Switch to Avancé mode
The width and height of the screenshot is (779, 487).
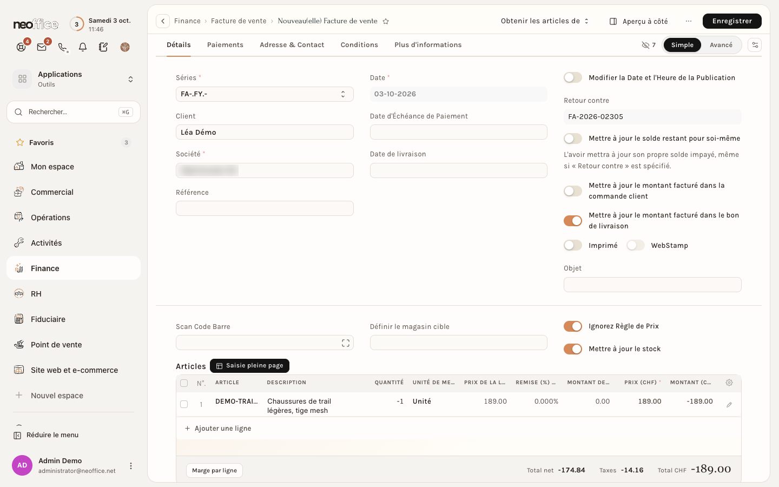pyautogui.click(x=721, y=45)
